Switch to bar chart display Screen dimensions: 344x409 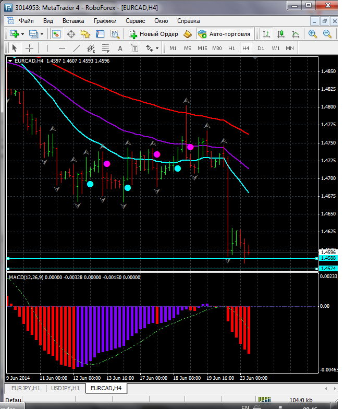click(x=266, y=34)
